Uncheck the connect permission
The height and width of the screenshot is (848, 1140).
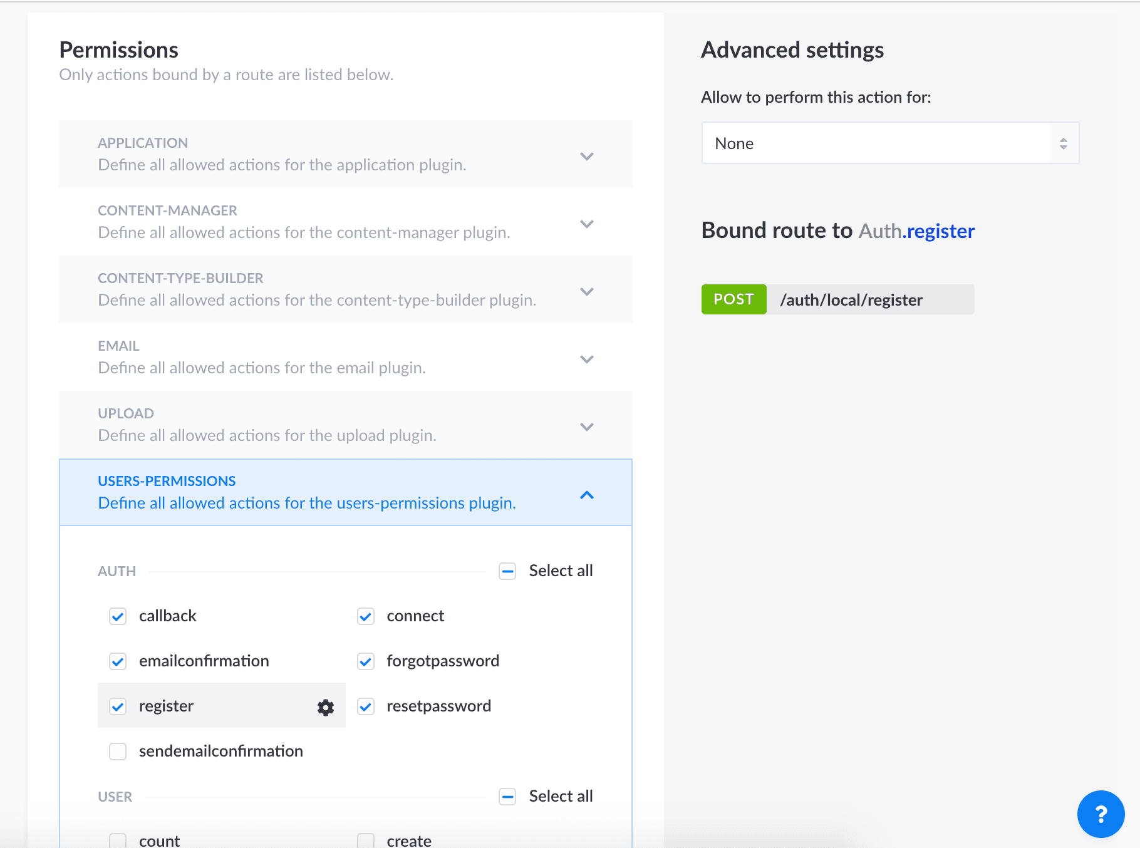coord(366,616)
